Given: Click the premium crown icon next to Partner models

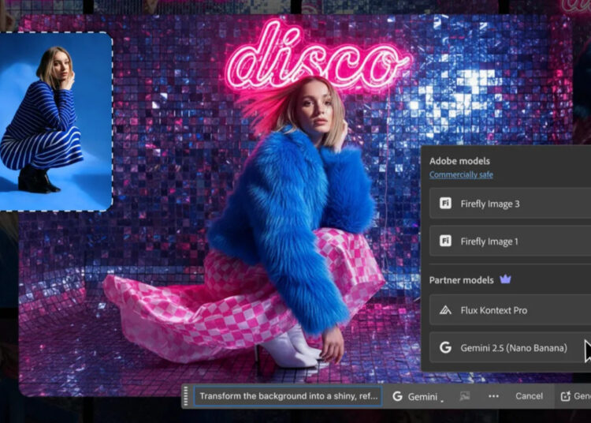Looking at the screenshot, I should click(505, 280).
